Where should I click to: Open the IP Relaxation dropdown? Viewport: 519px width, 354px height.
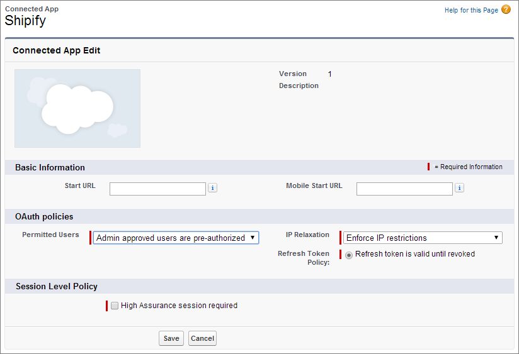coord(423,238)
